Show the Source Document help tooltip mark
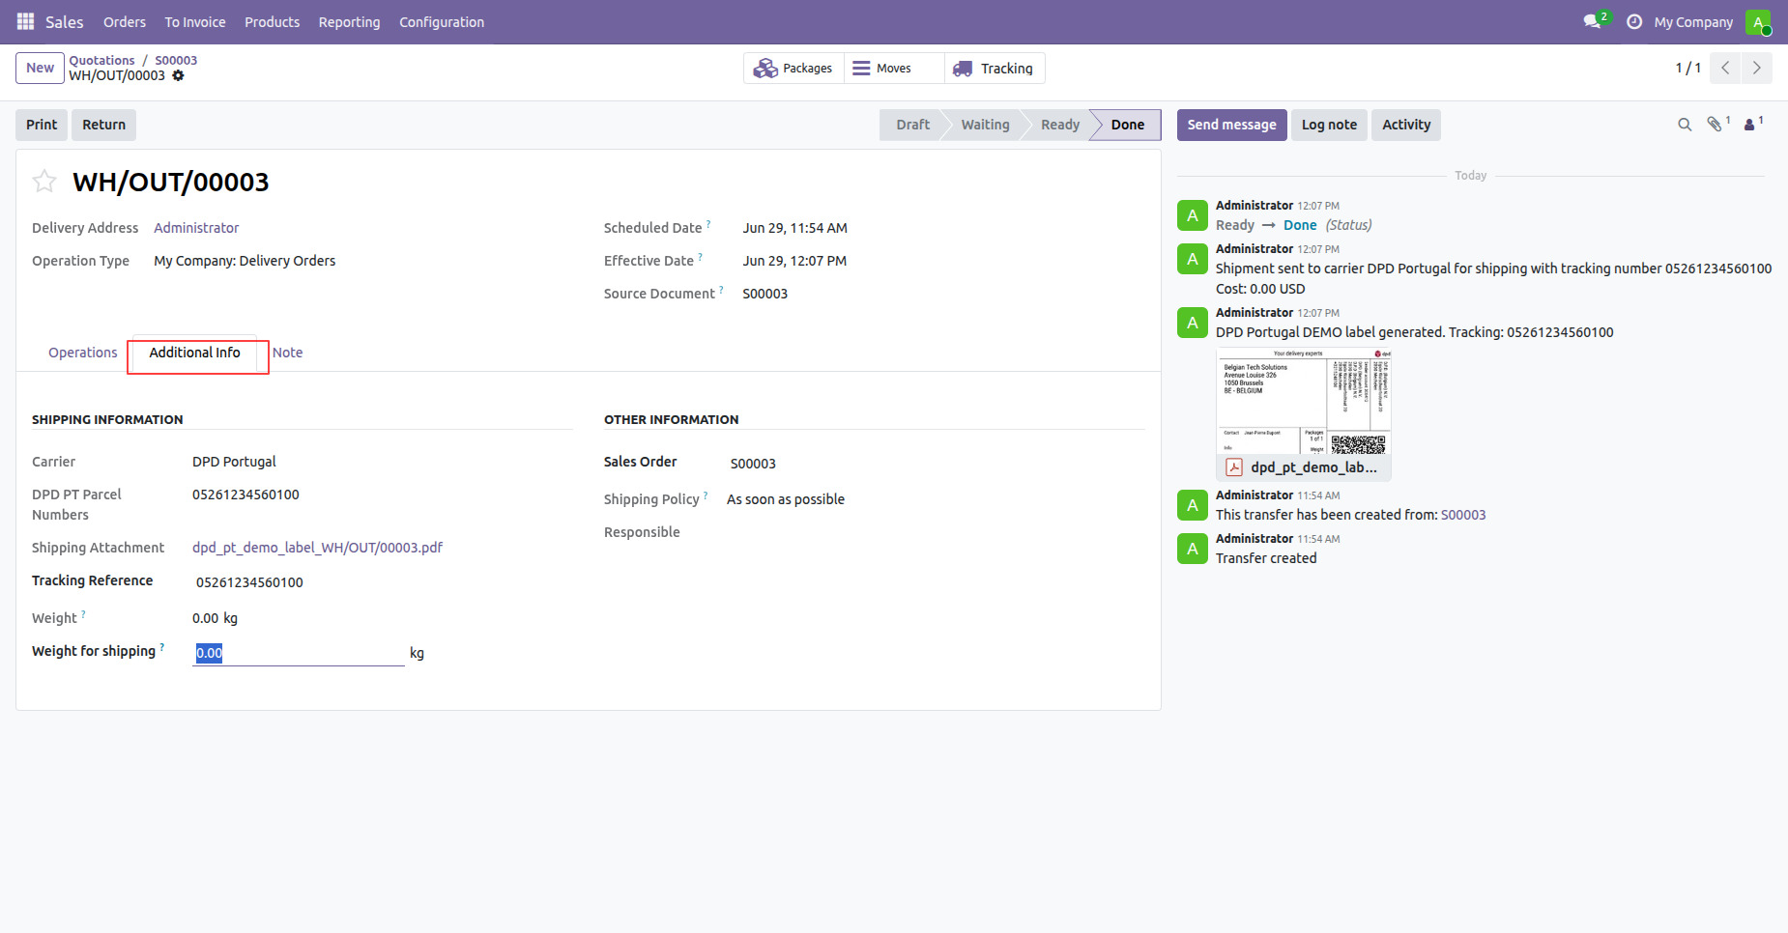 721,290
